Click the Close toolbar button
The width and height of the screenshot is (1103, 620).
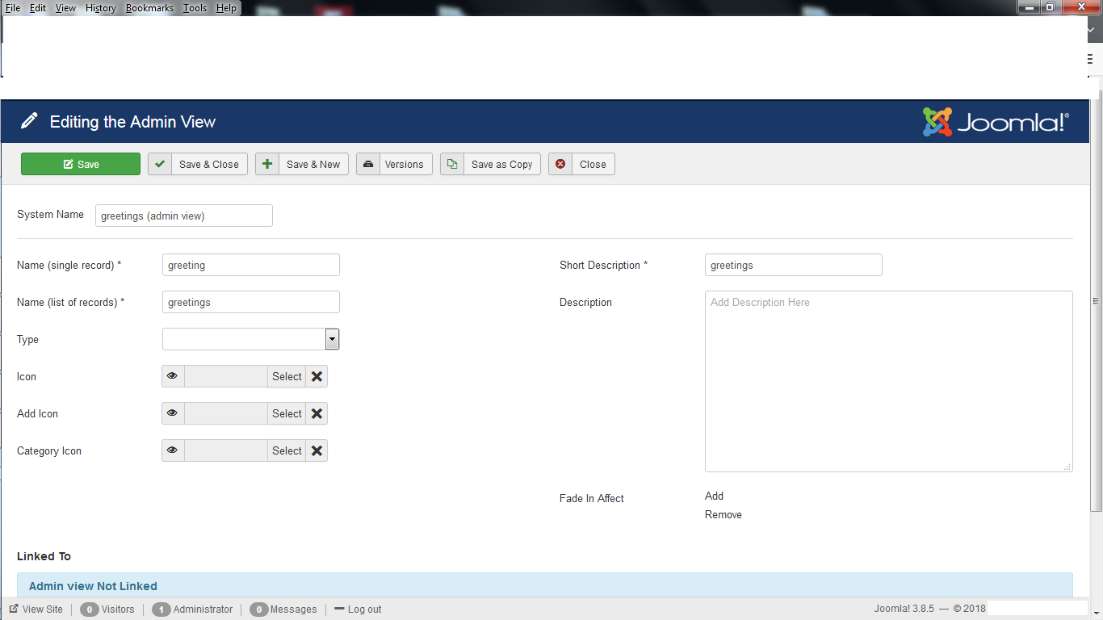pyautogui.click(x=581, y=164)
